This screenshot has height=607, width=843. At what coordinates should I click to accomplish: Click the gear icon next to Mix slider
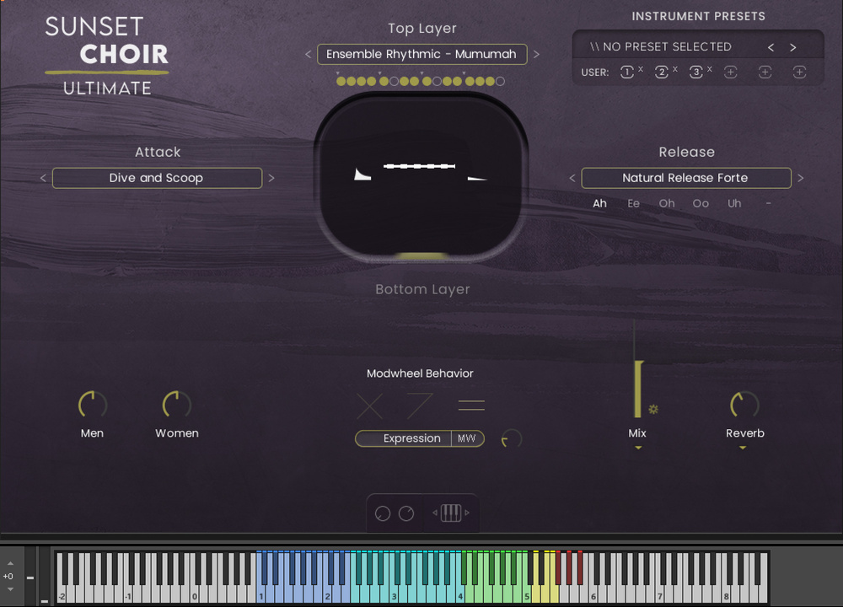coord(653,409)
